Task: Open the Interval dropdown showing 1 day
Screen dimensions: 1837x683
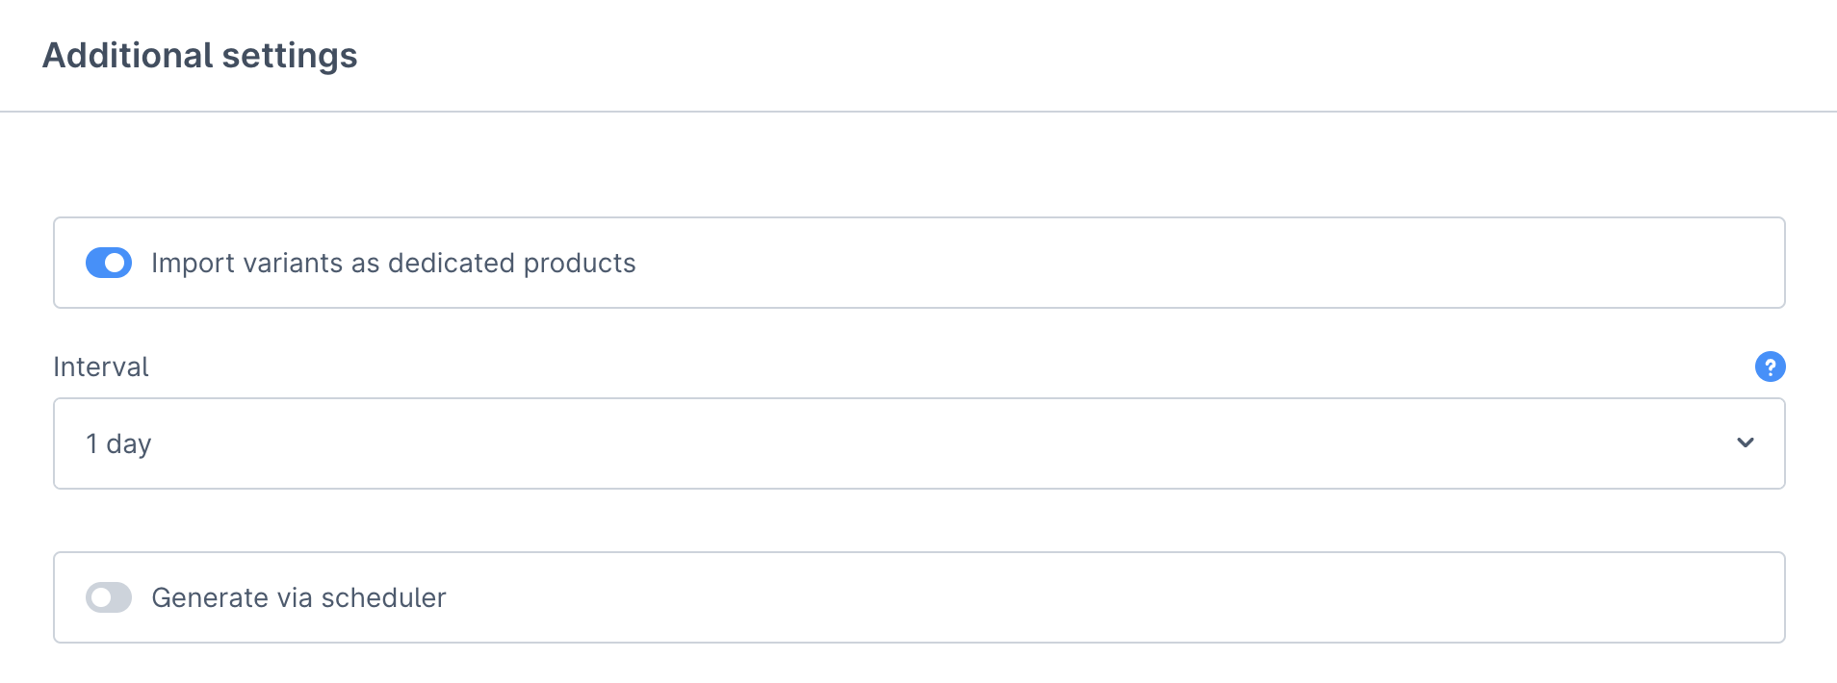Action: click(919, 443)
